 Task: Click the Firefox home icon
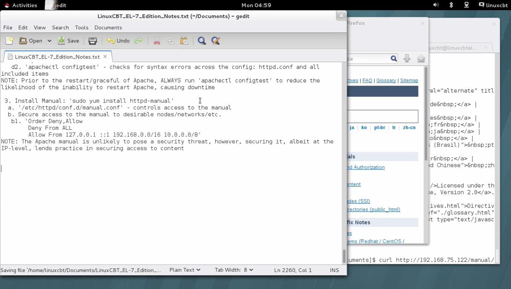[421, 58]
